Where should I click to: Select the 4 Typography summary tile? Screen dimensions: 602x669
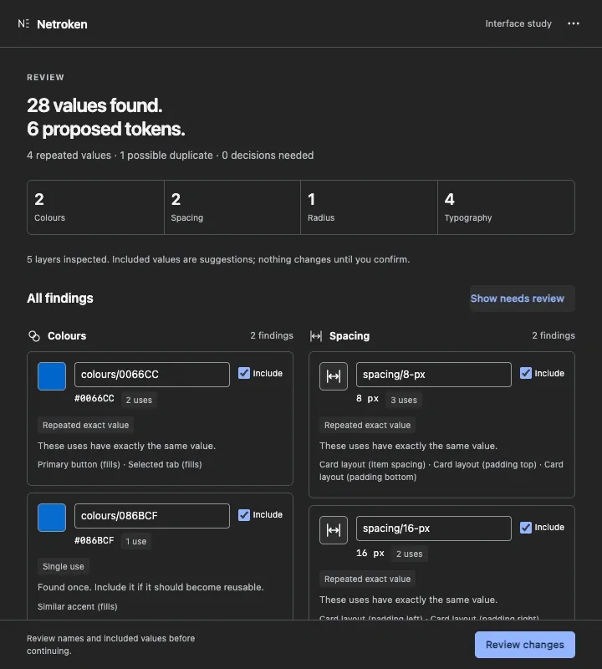(x=506, y=207)
